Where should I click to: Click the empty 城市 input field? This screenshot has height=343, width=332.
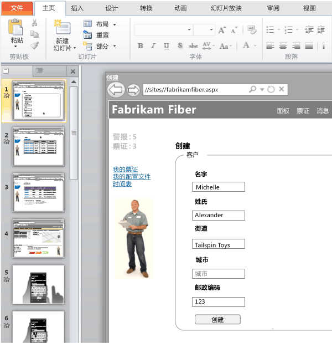pos(219,274)
